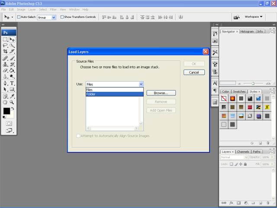Open the Character panel icon

point(215,83)
